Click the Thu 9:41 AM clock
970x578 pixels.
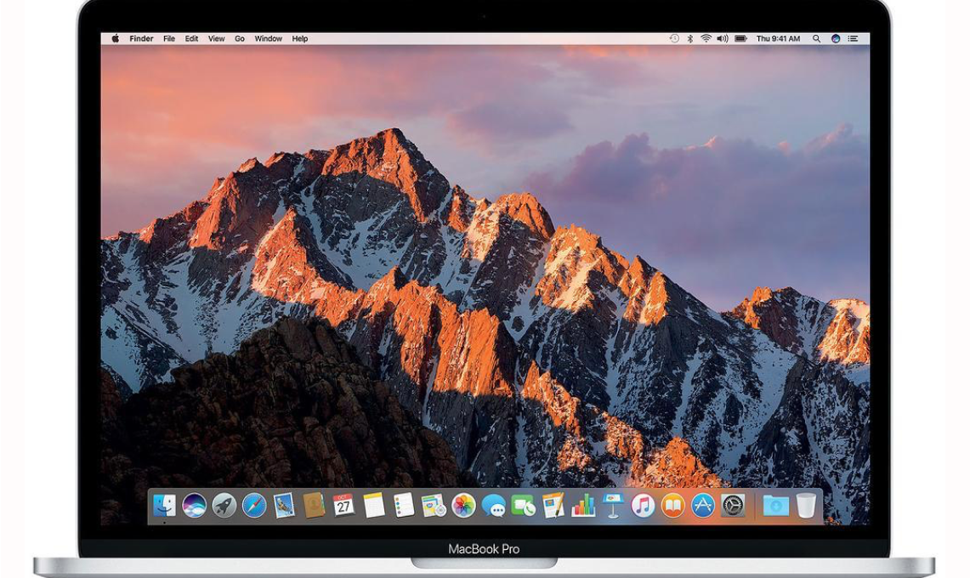click(778, 38)
